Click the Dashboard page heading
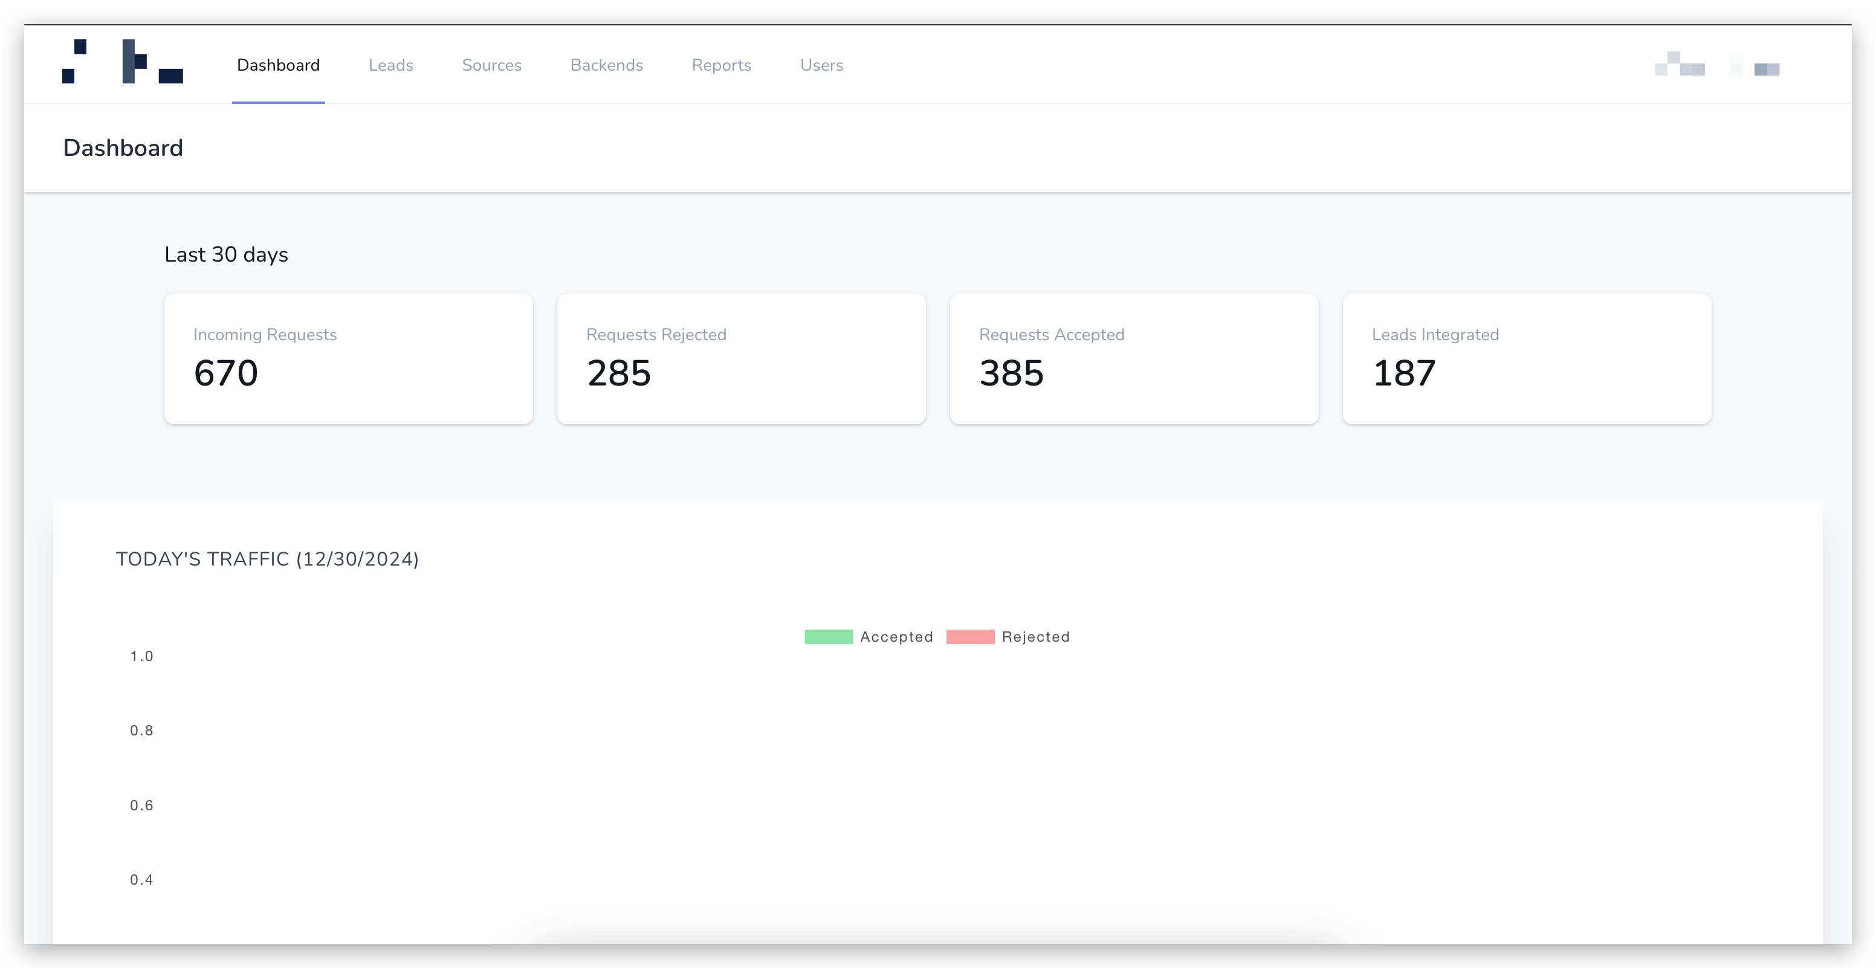1876x968 pixels. (123, 148)
